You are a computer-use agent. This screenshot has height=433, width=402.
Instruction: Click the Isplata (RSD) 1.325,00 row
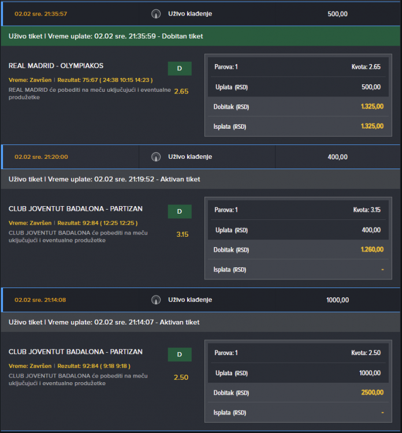click(298, 126)
